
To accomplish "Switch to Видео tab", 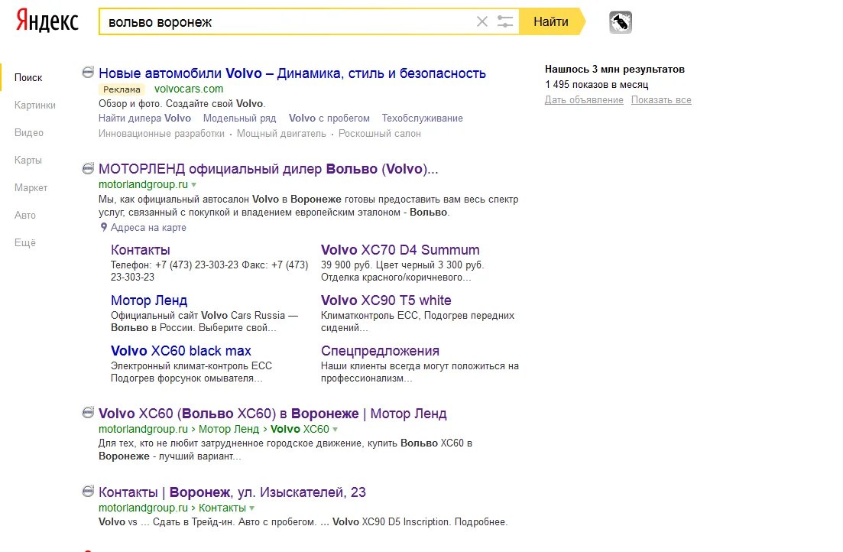I will click(x=29, y=132).
